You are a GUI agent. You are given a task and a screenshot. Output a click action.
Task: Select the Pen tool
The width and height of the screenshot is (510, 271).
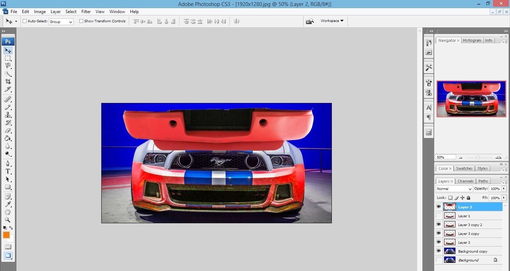click(8, 163)
